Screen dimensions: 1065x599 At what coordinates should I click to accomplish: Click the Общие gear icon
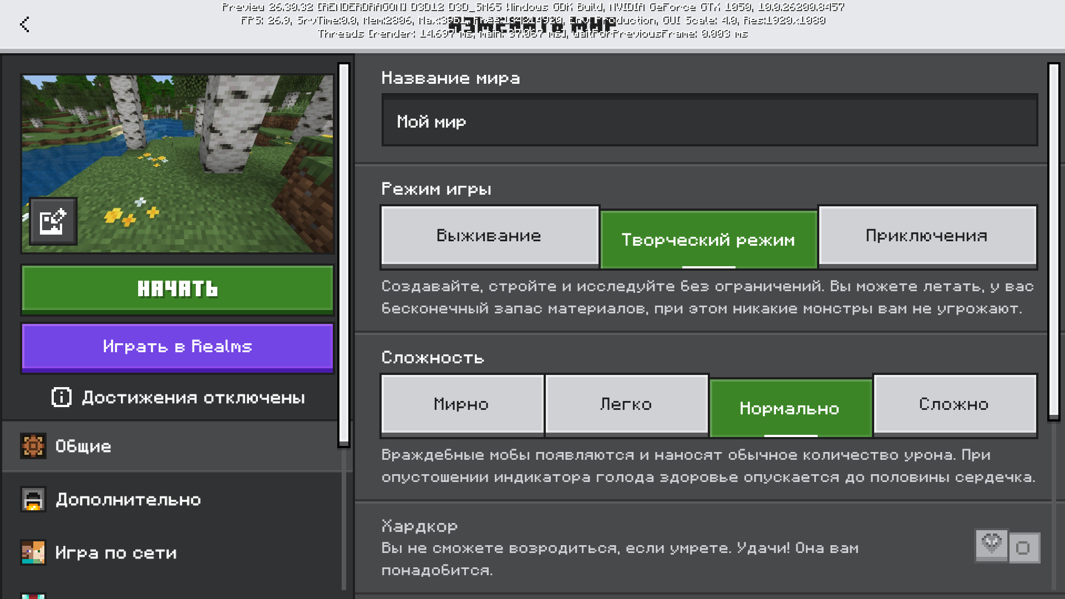click(33, 446)
